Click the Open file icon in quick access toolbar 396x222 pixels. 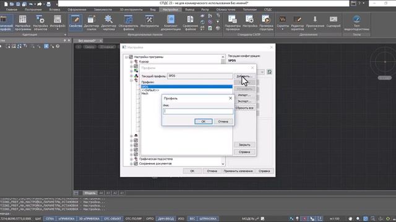(x=12, y=4)
